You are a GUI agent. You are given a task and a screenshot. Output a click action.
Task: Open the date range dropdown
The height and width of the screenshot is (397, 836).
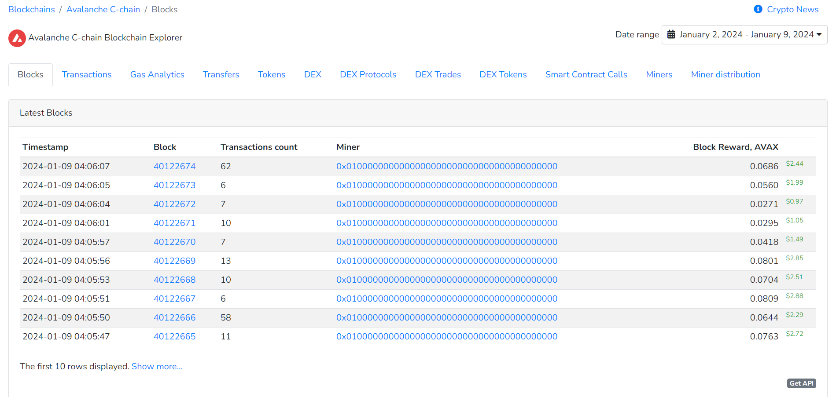[744, 35]
